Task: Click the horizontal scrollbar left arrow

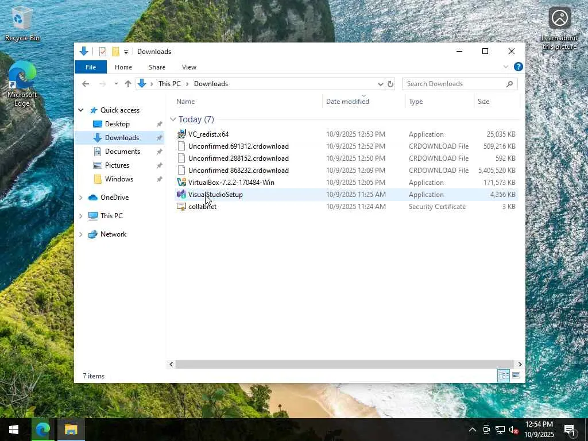Action: (171, 364)
